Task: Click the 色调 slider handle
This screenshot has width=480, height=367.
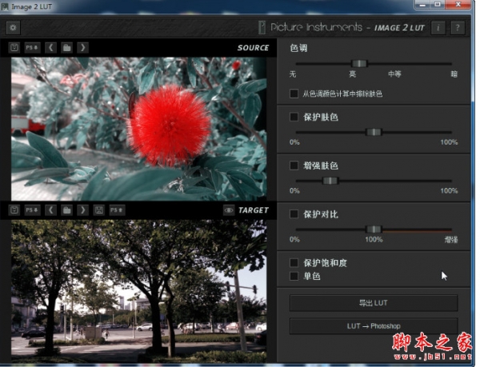Action: 360,63
